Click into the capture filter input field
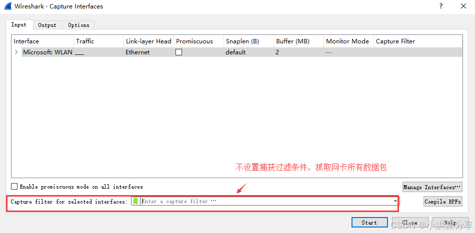Image resolution: width=475 pixels, height=234 pixels. tap(266, 202)
